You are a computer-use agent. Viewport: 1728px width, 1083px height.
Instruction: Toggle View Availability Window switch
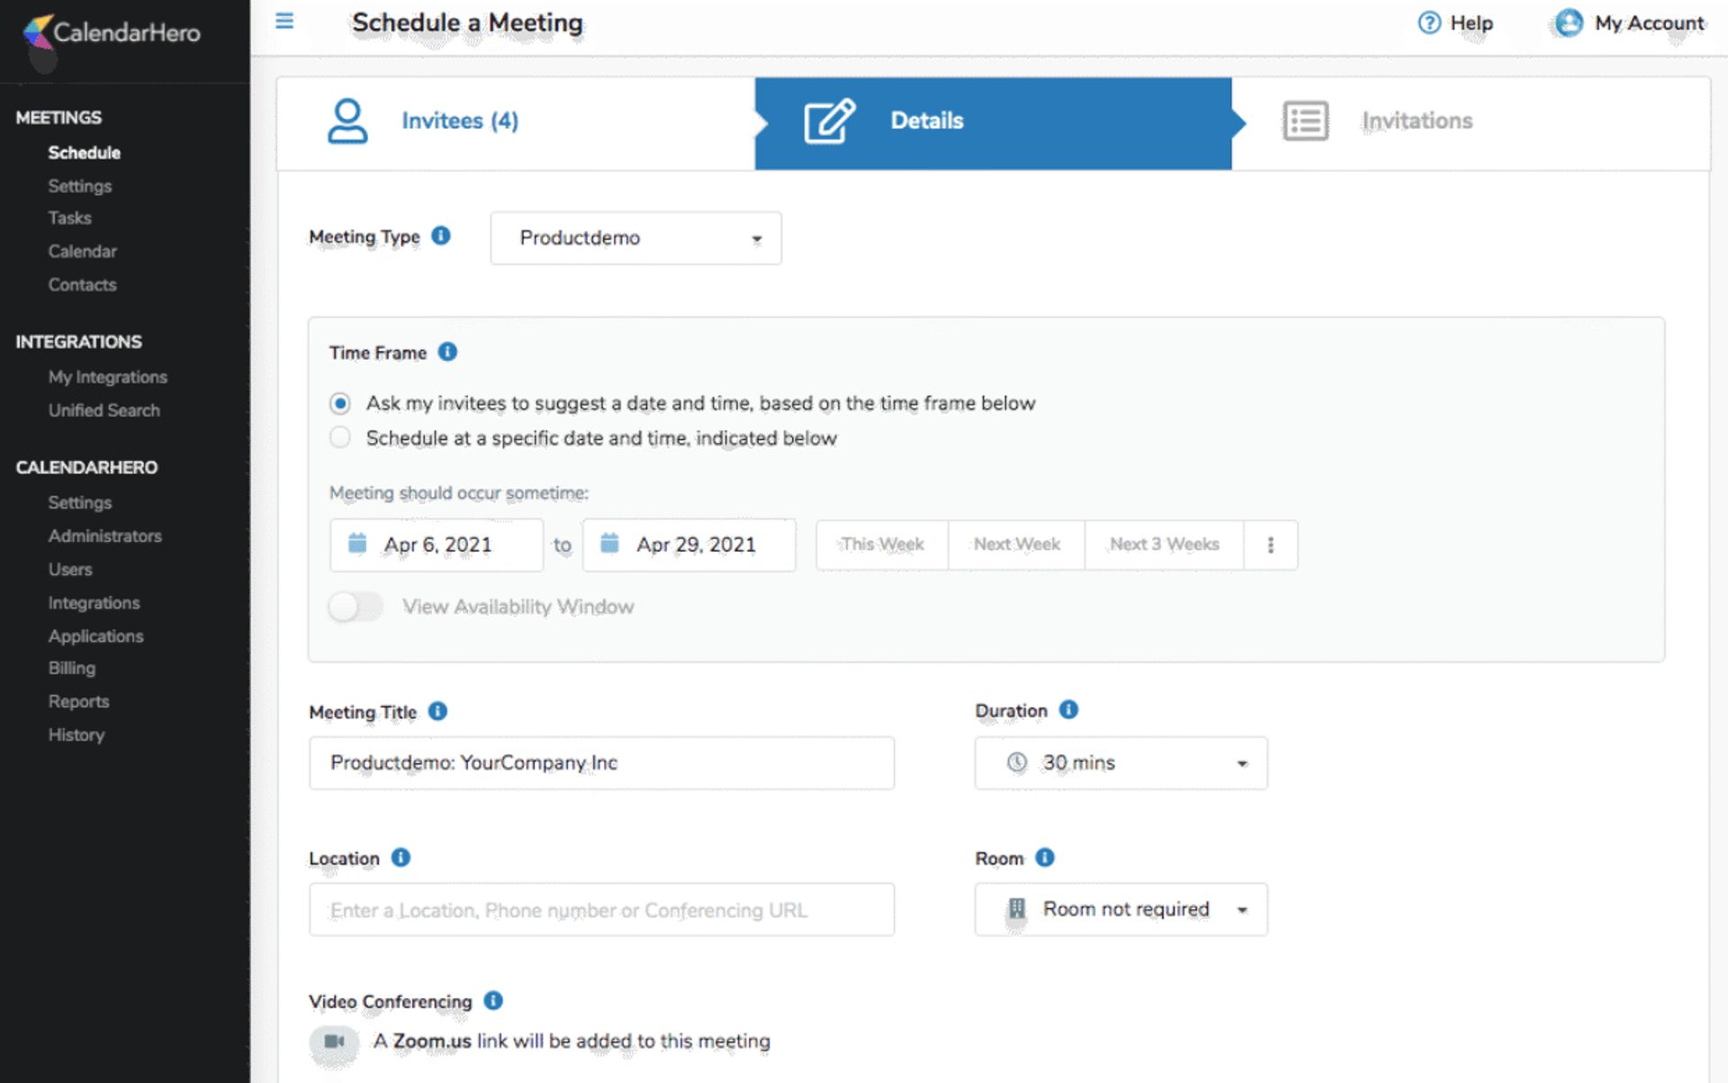coord(355,607)
